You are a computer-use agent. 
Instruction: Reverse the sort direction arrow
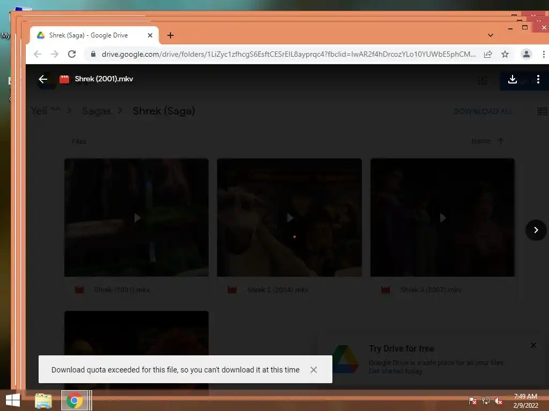tap(500, 141)
